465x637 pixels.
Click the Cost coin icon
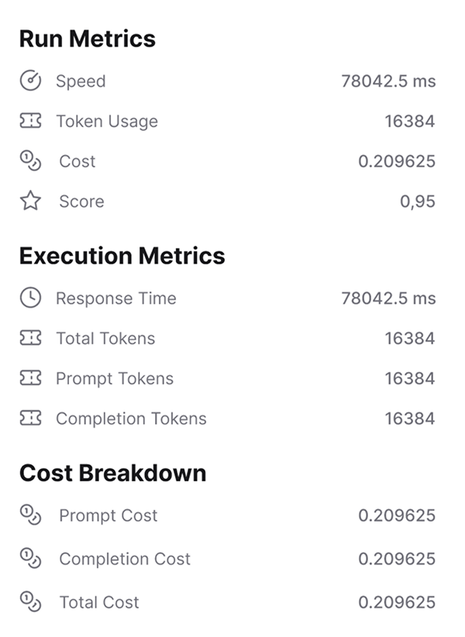[31, 161]
